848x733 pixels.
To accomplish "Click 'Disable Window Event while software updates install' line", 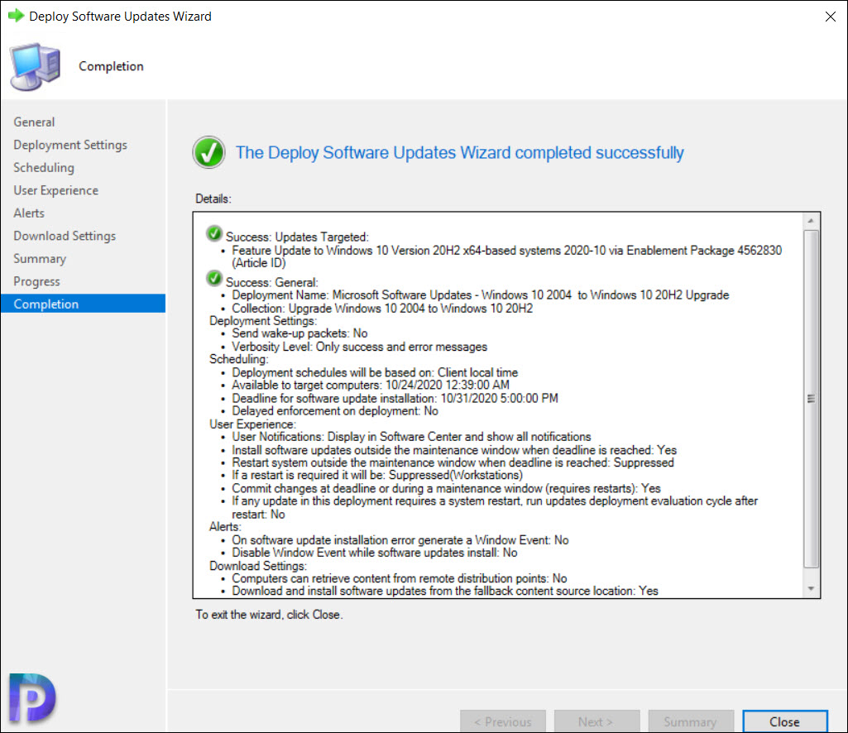I will coord(375,553).
